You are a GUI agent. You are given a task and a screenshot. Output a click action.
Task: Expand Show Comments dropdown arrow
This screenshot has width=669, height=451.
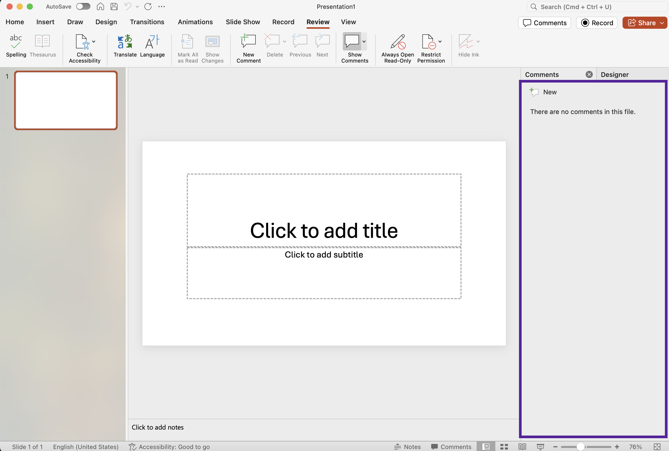point(364,42)
